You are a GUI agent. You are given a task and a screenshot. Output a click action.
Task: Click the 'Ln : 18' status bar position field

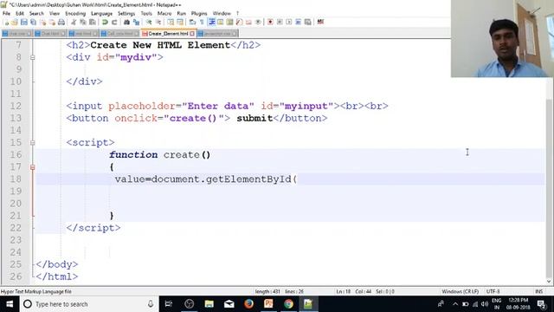(x=343, y=291)
